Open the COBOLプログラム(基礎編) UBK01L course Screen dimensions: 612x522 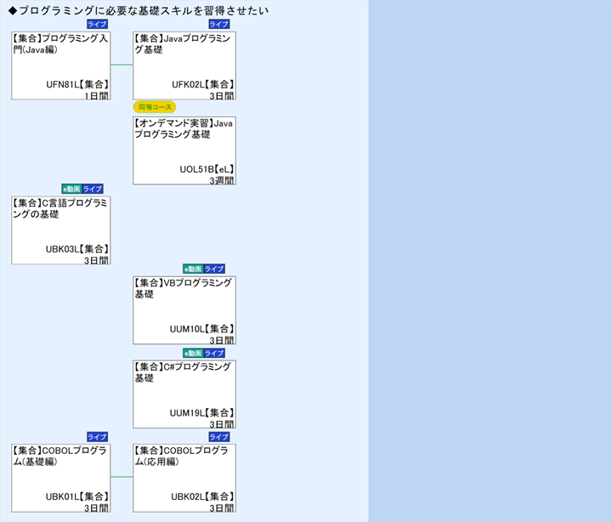coord(60,477)
